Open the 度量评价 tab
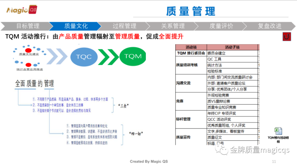 point(221,26)
